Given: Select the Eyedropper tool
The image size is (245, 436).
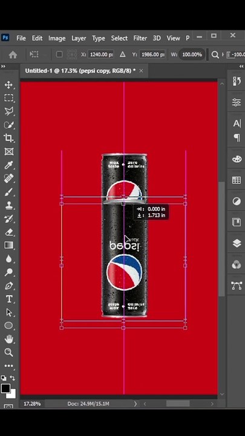Looking at the screenshot, I should point(8,165).
